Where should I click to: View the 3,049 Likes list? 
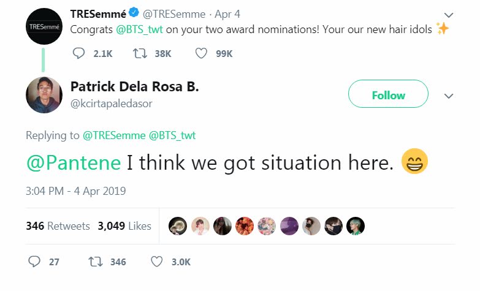[124, 226]
